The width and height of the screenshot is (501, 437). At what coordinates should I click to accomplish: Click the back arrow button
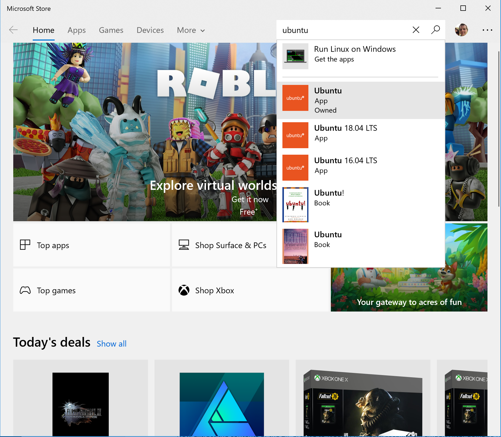(x=13, y=30)
